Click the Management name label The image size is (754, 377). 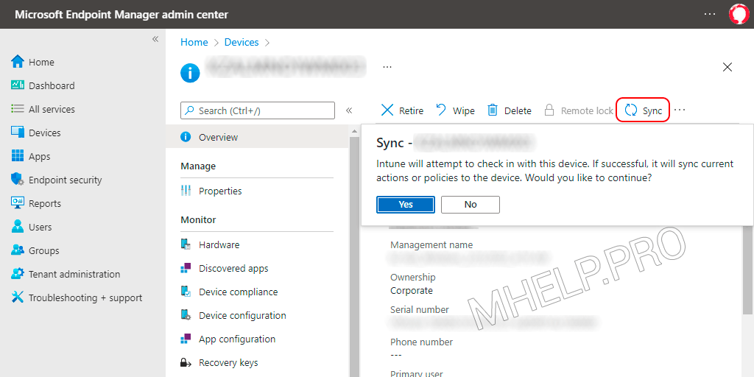pyautogui.click(x=431, y=244)
